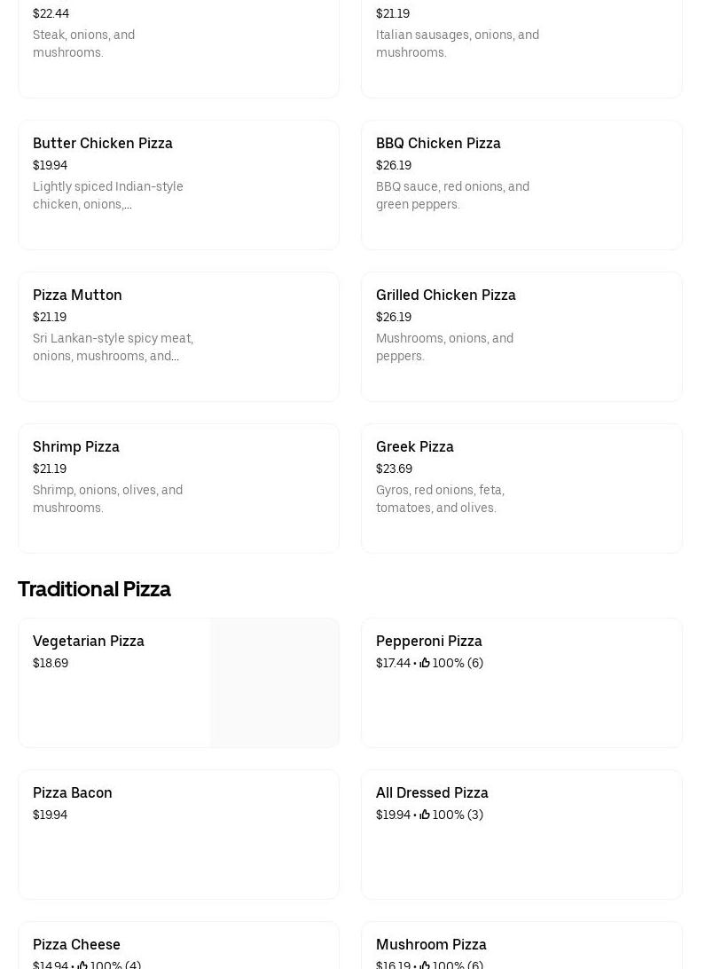The image size is (713, 969).
Task: Open the Mushroom Pizza title
Action: [x=431, y=944]
